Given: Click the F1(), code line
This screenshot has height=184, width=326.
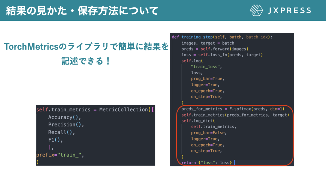Looking at the screenshot, I should point(56,140).
